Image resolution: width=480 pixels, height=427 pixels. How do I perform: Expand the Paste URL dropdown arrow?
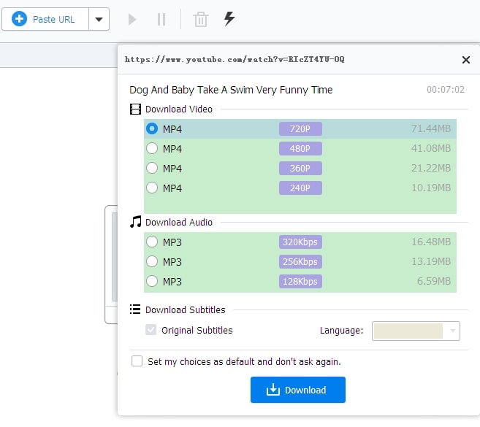99,20
